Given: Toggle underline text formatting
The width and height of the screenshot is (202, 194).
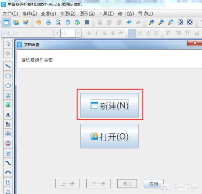Looking at the screenshot, I should [x=105, y=33].
